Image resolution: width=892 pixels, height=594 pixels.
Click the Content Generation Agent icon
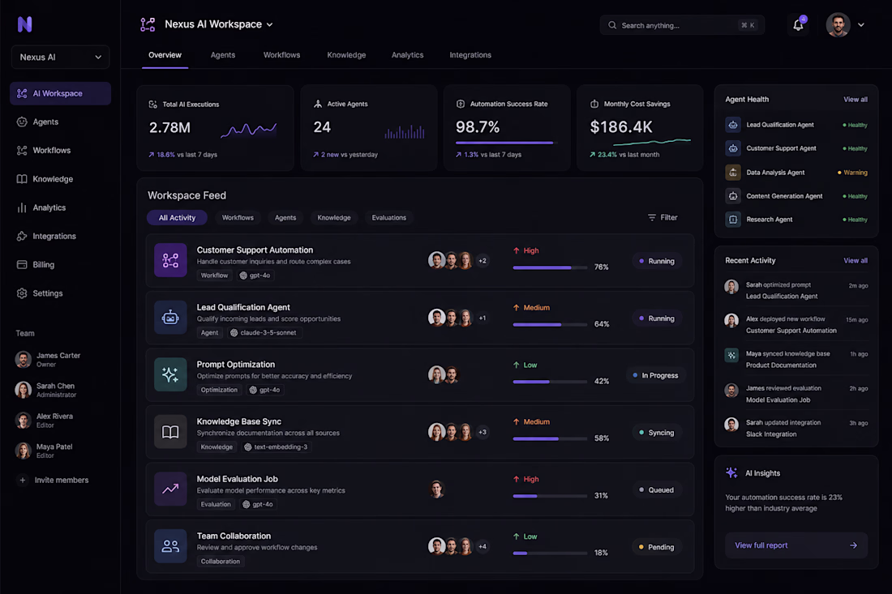coord(733,195)
